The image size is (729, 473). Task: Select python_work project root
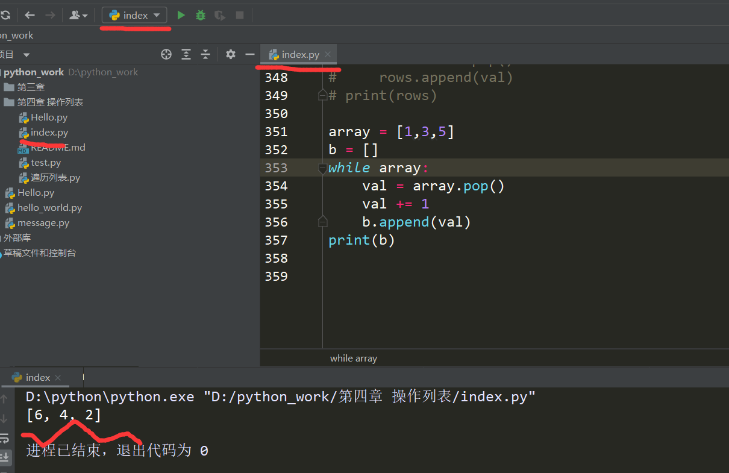34,72
